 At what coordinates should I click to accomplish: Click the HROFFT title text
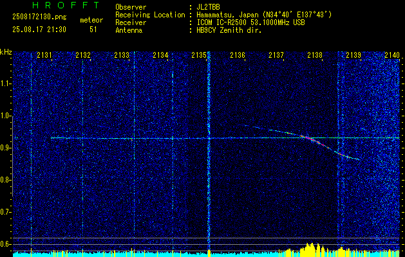pyautogui.click(x=66, y=5)
